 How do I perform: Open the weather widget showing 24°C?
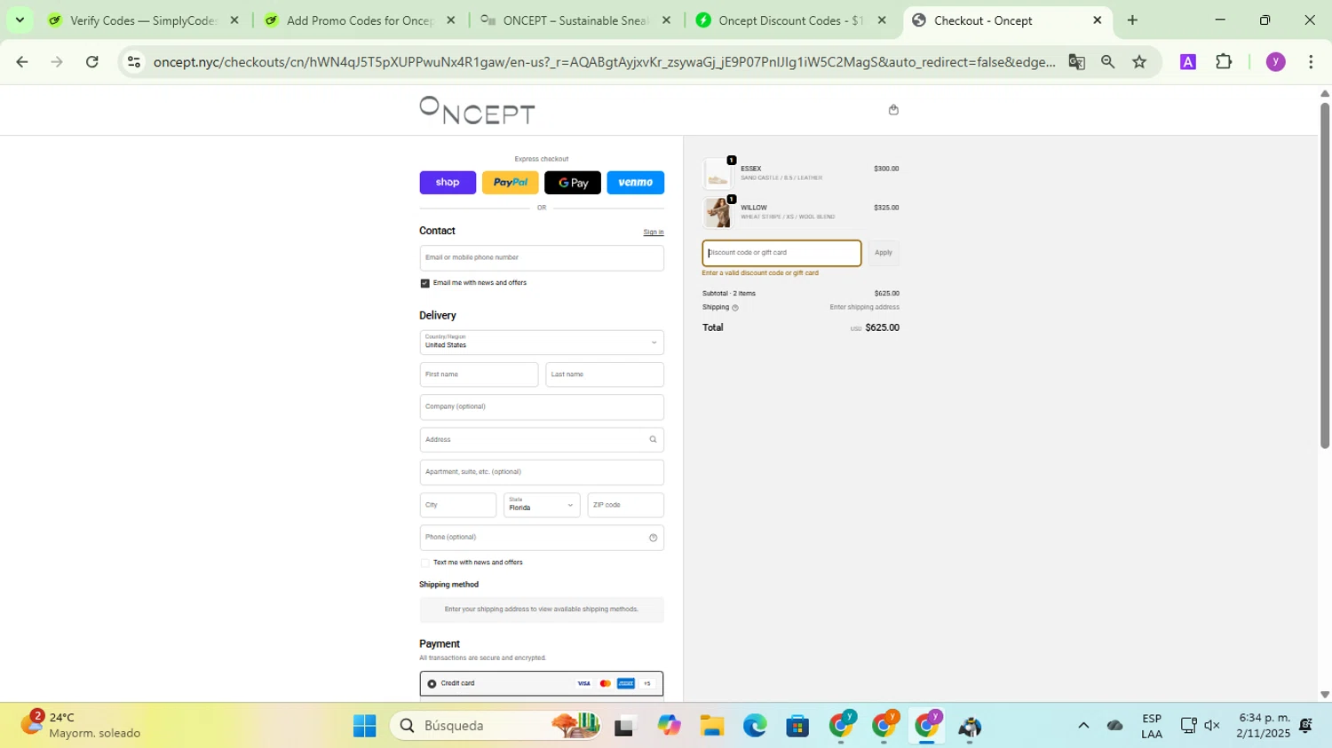pos(82,726)
